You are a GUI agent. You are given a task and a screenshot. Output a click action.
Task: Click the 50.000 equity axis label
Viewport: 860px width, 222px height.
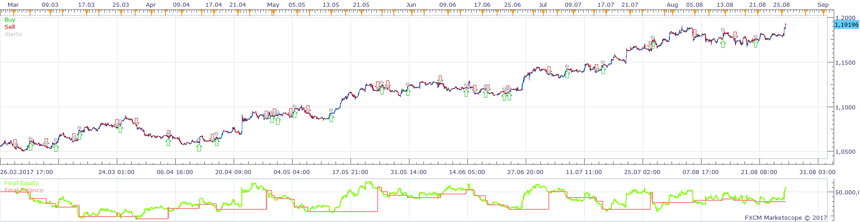[x=847, y=193]
